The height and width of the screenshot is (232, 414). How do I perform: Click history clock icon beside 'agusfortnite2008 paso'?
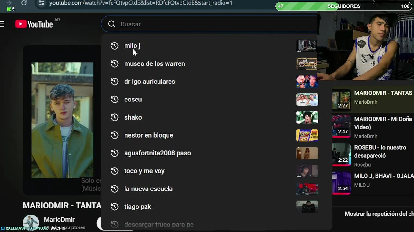(114, 153)
